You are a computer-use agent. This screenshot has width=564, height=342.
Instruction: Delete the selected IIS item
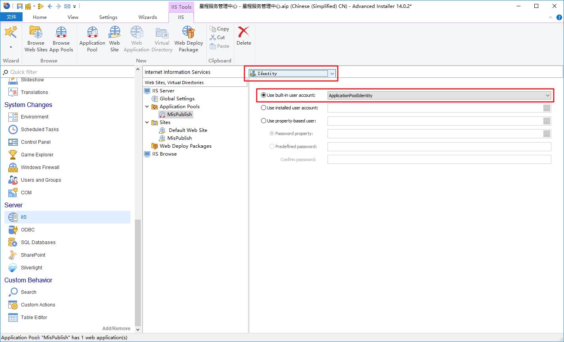[x=244, y=36]
